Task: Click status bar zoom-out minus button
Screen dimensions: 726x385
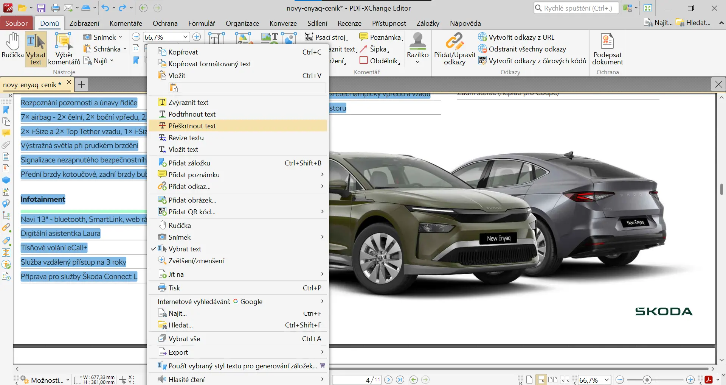Action: 620,380
